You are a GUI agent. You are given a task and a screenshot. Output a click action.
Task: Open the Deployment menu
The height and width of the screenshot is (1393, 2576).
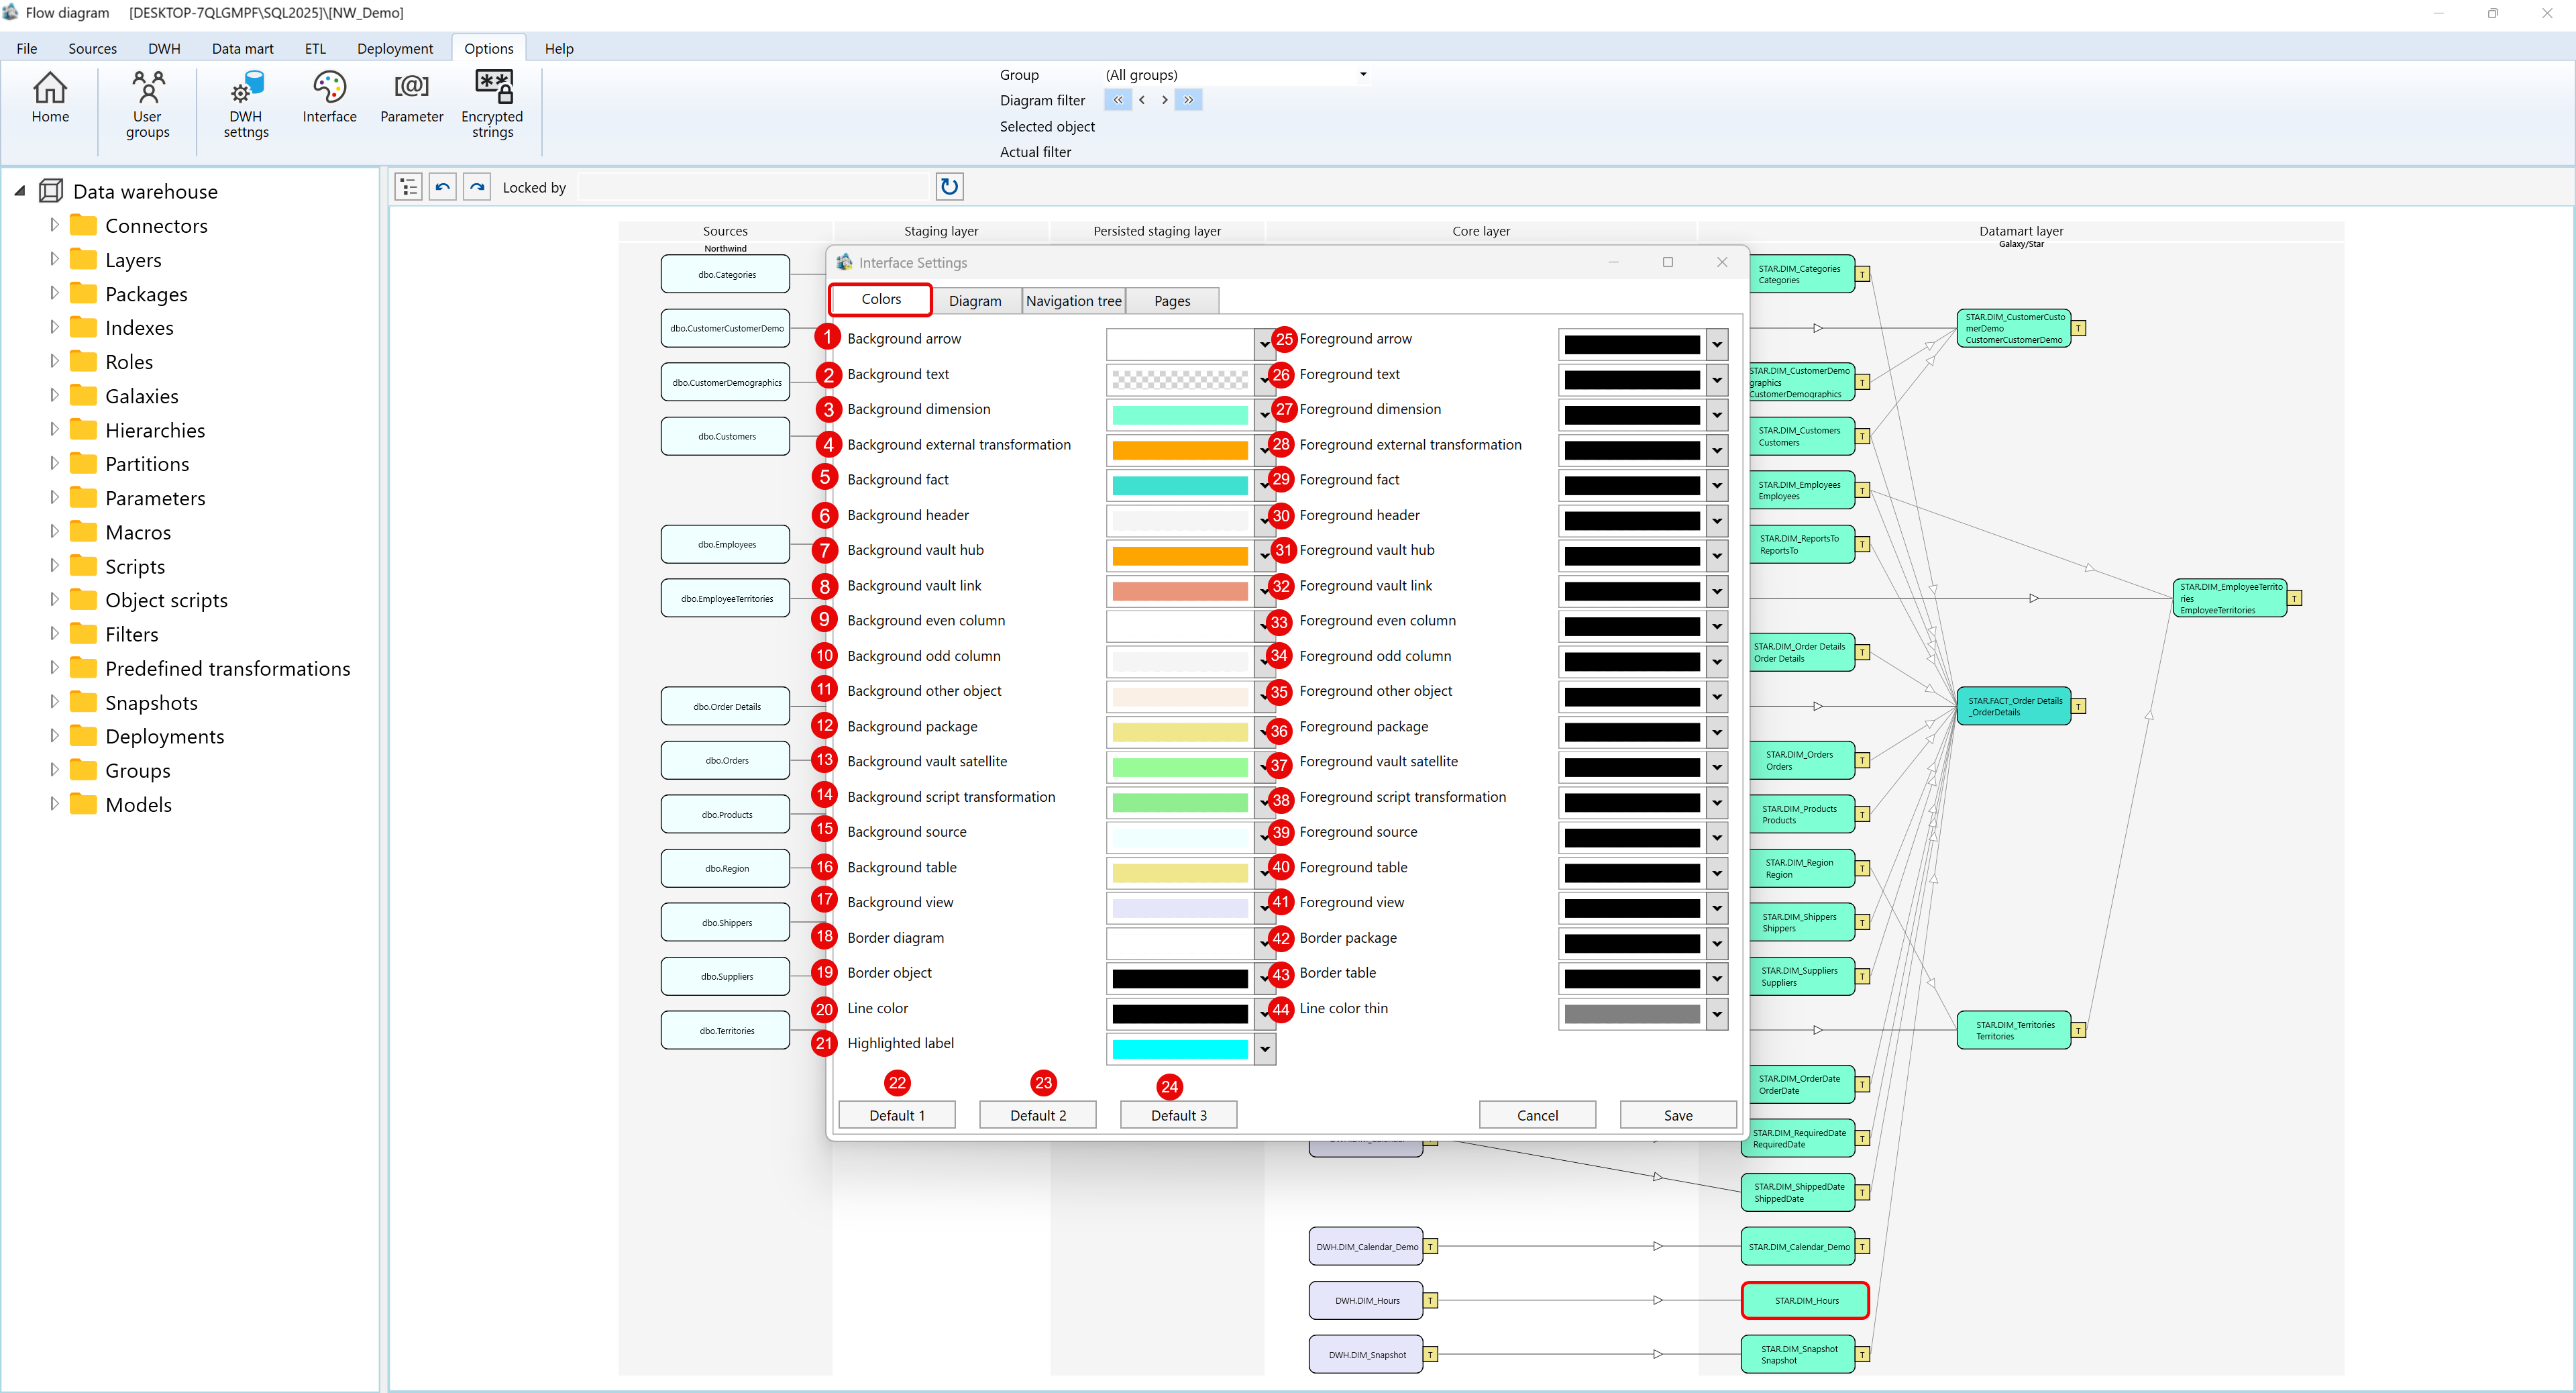(x=394, y=48)
